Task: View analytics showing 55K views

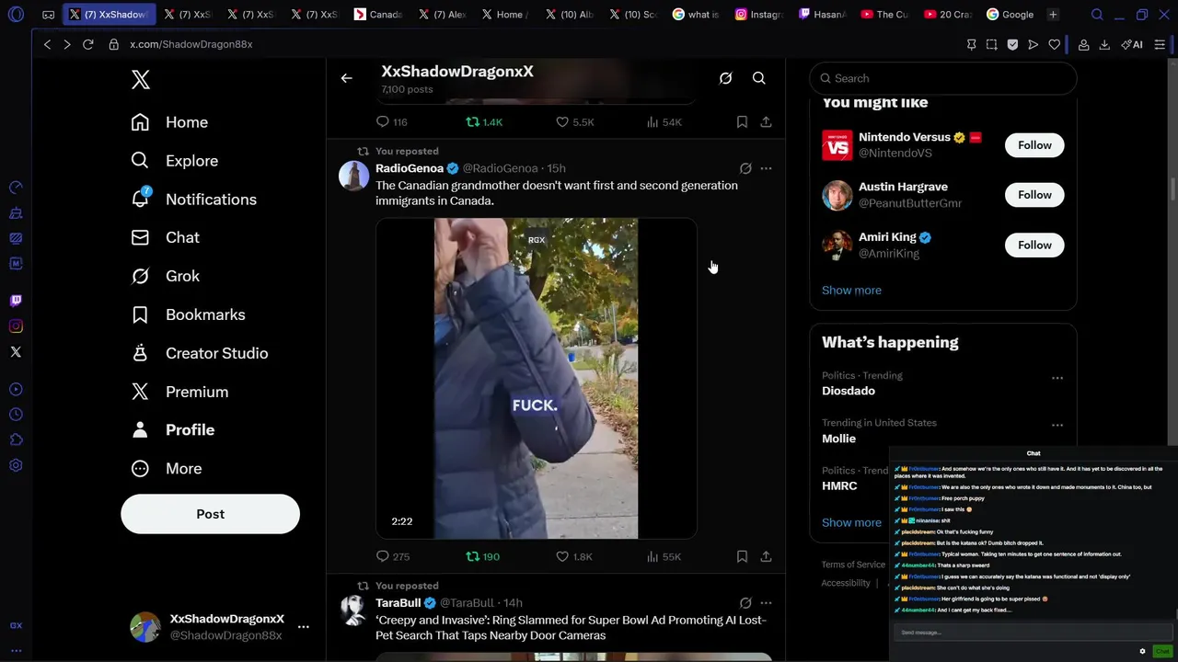Action: [663, 556]
